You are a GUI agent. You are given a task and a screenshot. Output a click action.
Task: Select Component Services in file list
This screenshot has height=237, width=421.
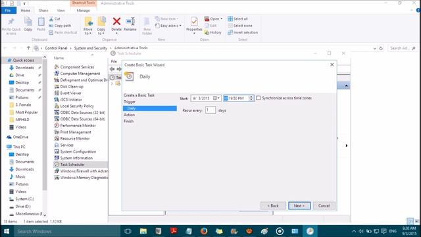click(77, 67)
